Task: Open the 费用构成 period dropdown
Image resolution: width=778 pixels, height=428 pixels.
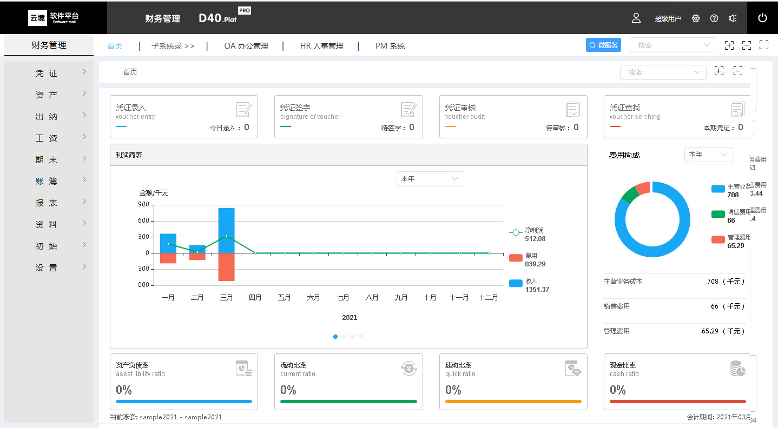Action: pyautogui.click(x=708, y=155)
